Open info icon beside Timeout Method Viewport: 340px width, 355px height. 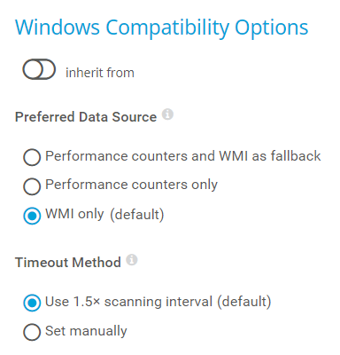[132, 260]
